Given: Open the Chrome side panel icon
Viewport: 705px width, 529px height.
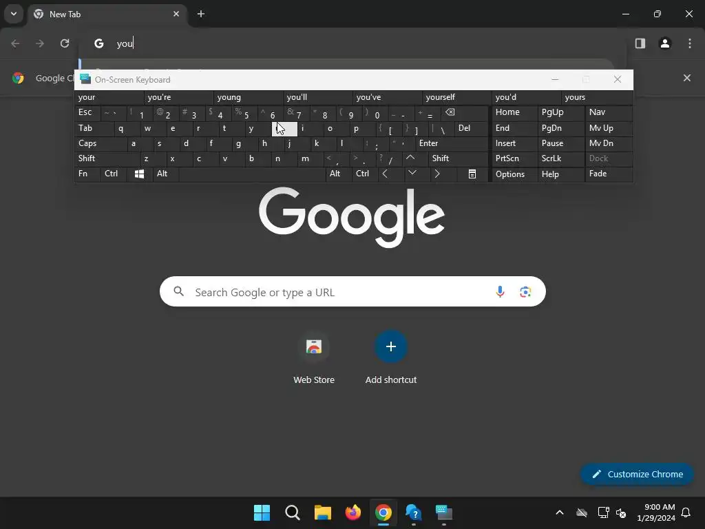Looking at the screenshot, I should pyautogui.click(x=640, y=43).
